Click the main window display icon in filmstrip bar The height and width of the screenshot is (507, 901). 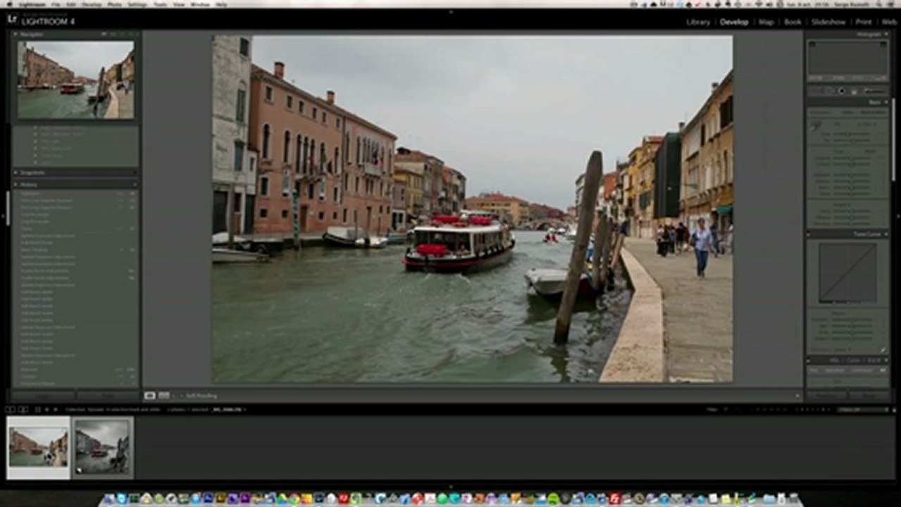(x=10, y=409)
